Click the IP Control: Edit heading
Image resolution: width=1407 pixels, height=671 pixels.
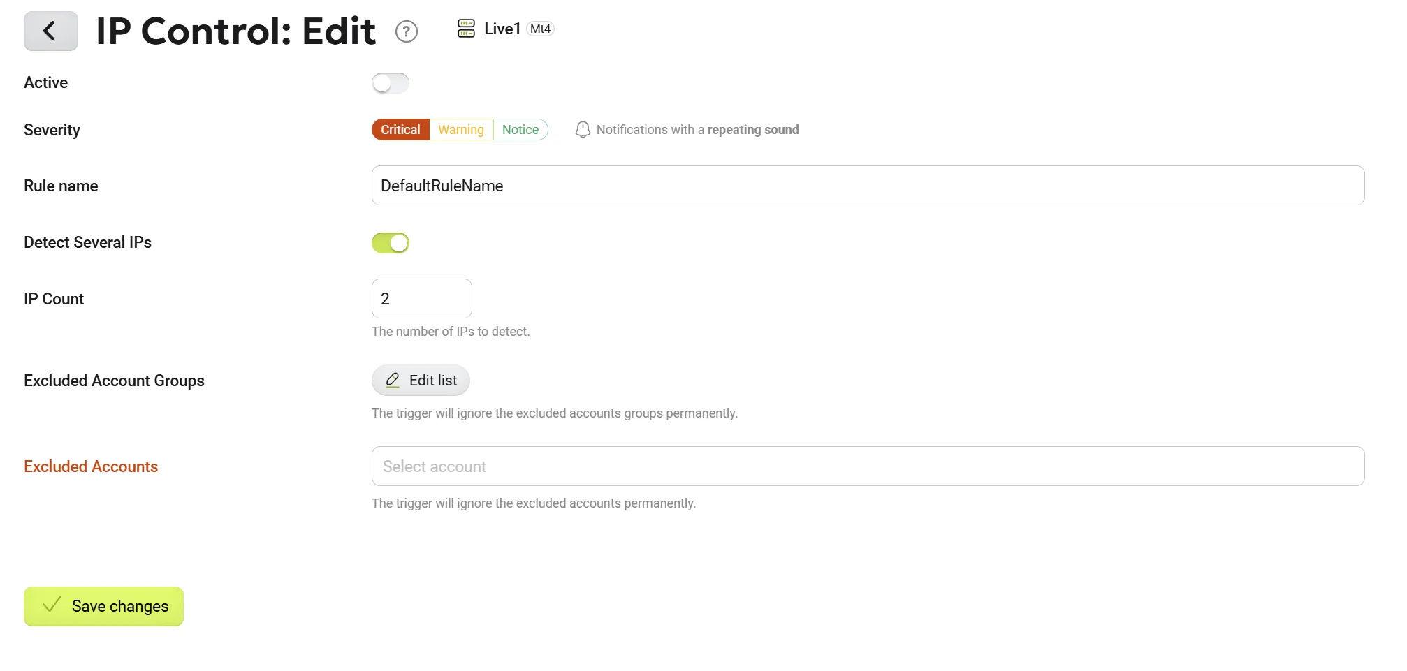pyautogui.click(x=235, y=31)
